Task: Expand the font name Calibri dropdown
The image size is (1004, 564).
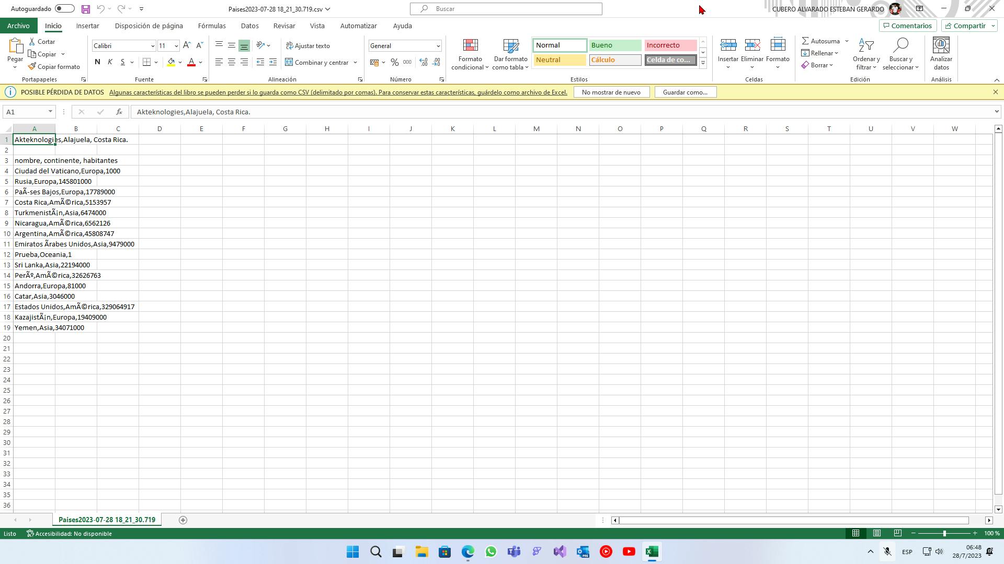Action: point(153,46)
